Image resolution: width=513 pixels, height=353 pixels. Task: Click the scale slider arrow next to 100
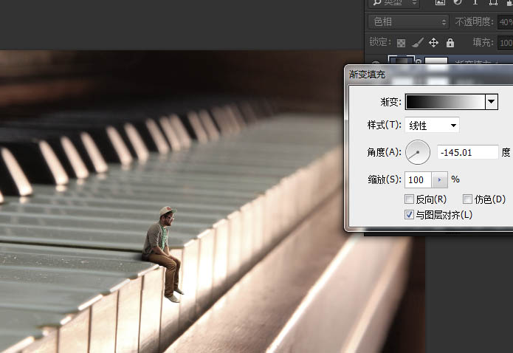click(x=441, y=179)
